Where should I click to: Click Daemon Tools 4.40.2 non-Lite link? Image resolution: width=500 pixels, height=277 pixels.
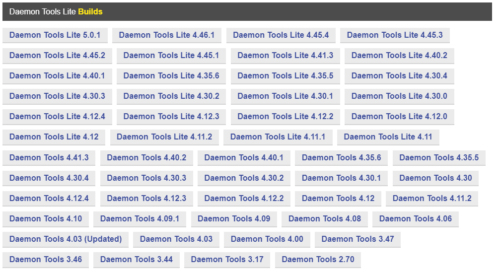tap(146, 158)
